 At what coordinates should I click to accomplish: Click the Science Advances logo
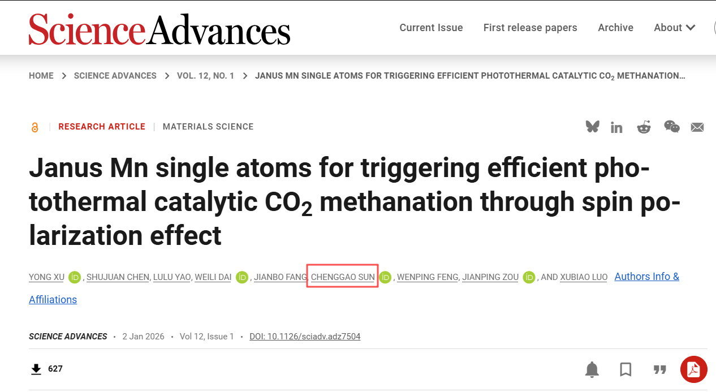(x=159, y=29)
